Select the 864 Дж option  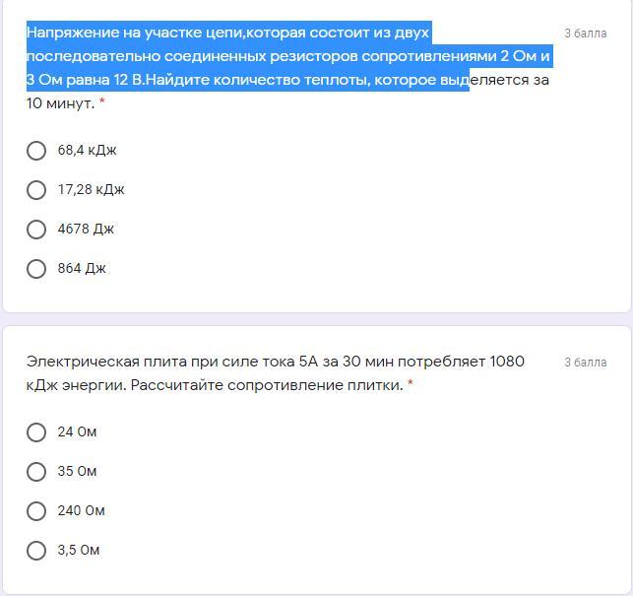coord(36,269)
